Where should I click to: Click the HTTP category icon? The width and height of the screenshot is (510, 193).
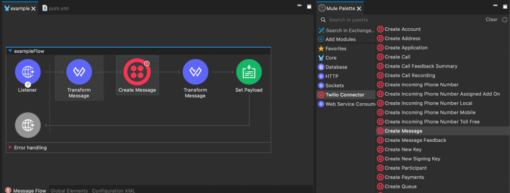pyautogui.click(x=321, y=76)
